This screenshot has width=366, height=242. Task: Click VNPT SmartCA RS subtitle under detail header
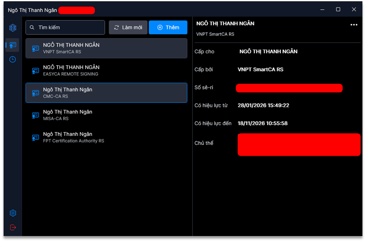(x=215, y=34)
